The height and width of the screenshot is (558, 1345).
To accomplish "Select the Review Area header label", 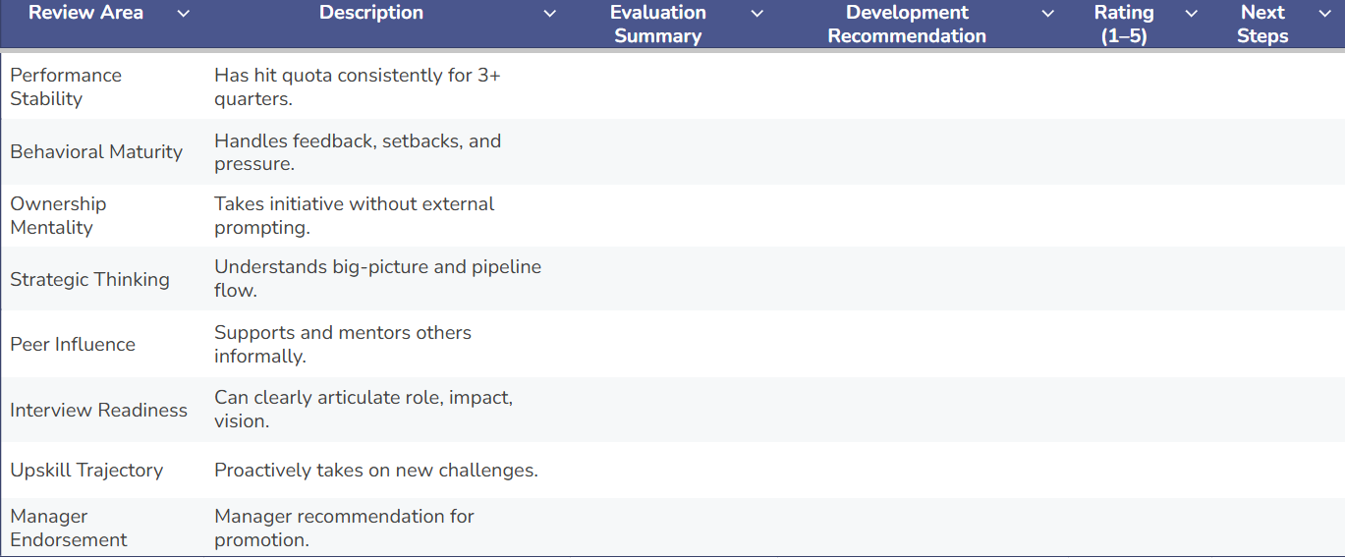I will tap(85, 13).
